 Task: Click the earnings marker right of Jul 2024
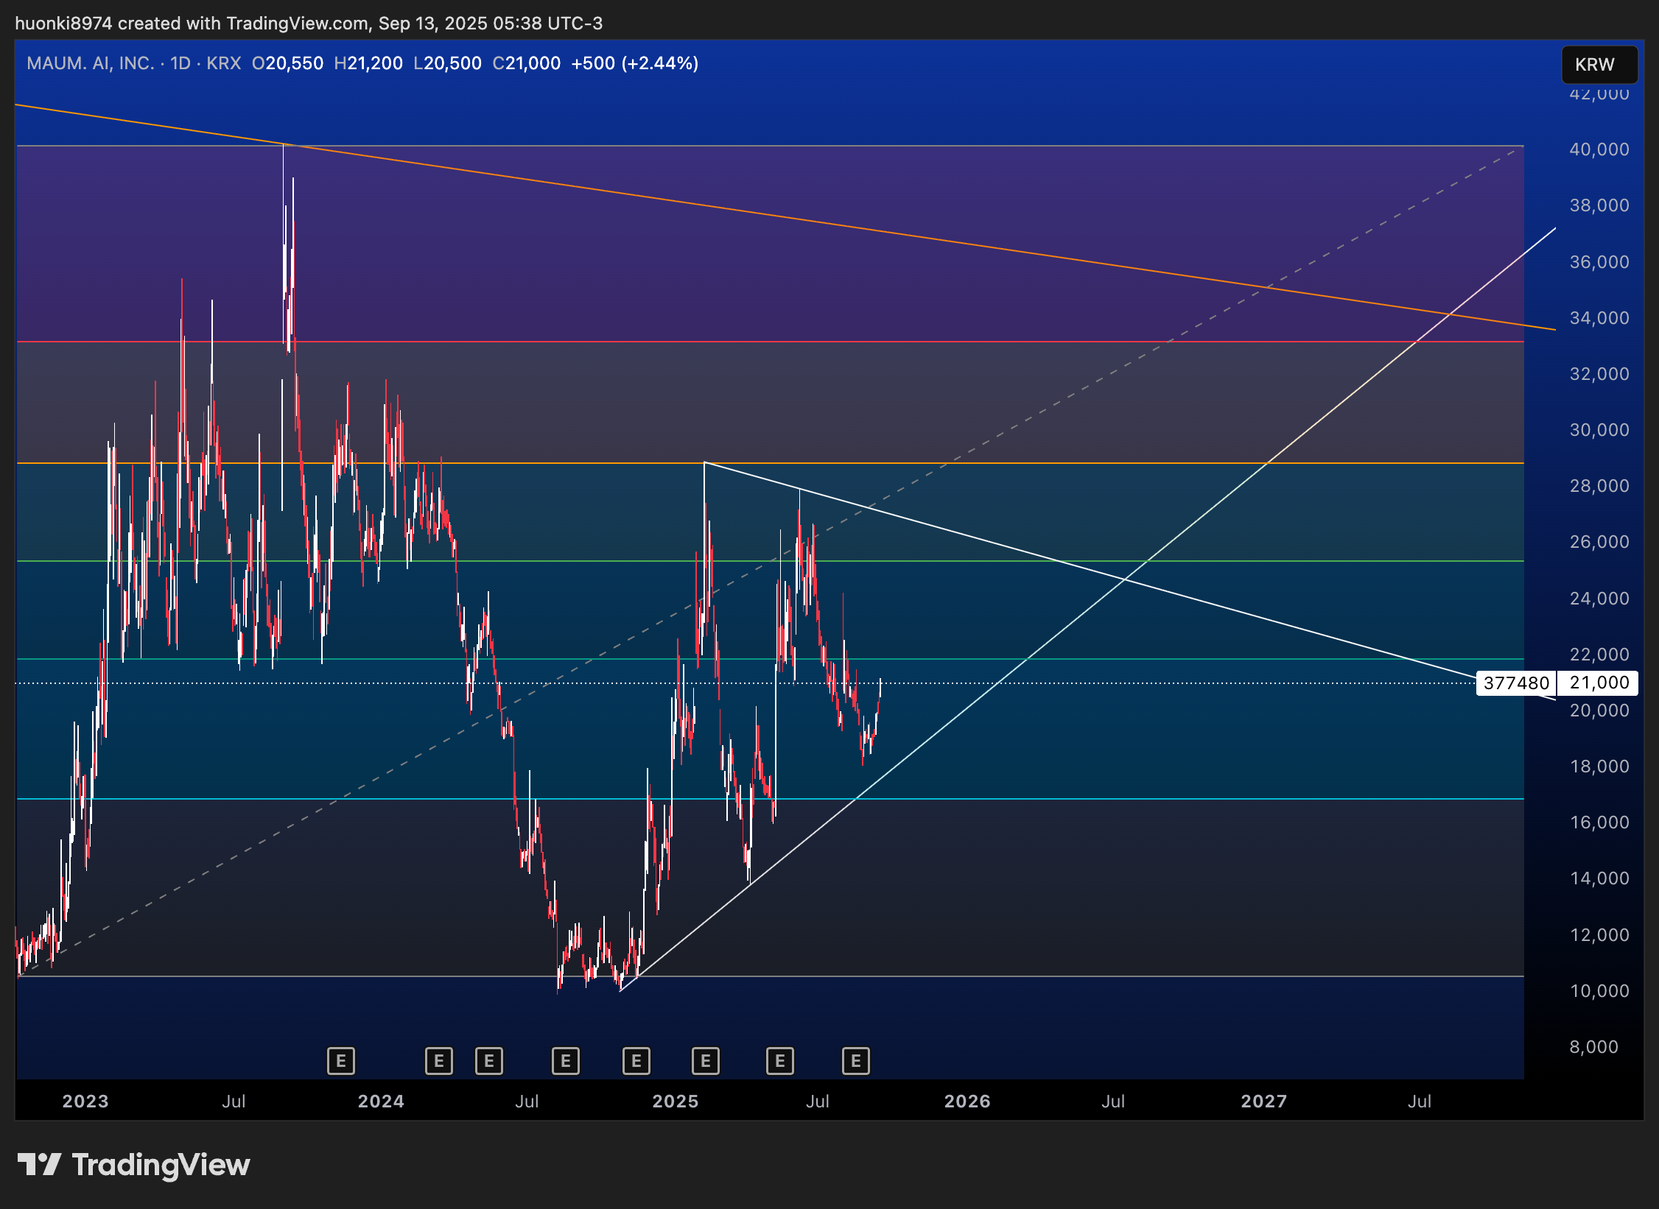(x=565, y=1061)
